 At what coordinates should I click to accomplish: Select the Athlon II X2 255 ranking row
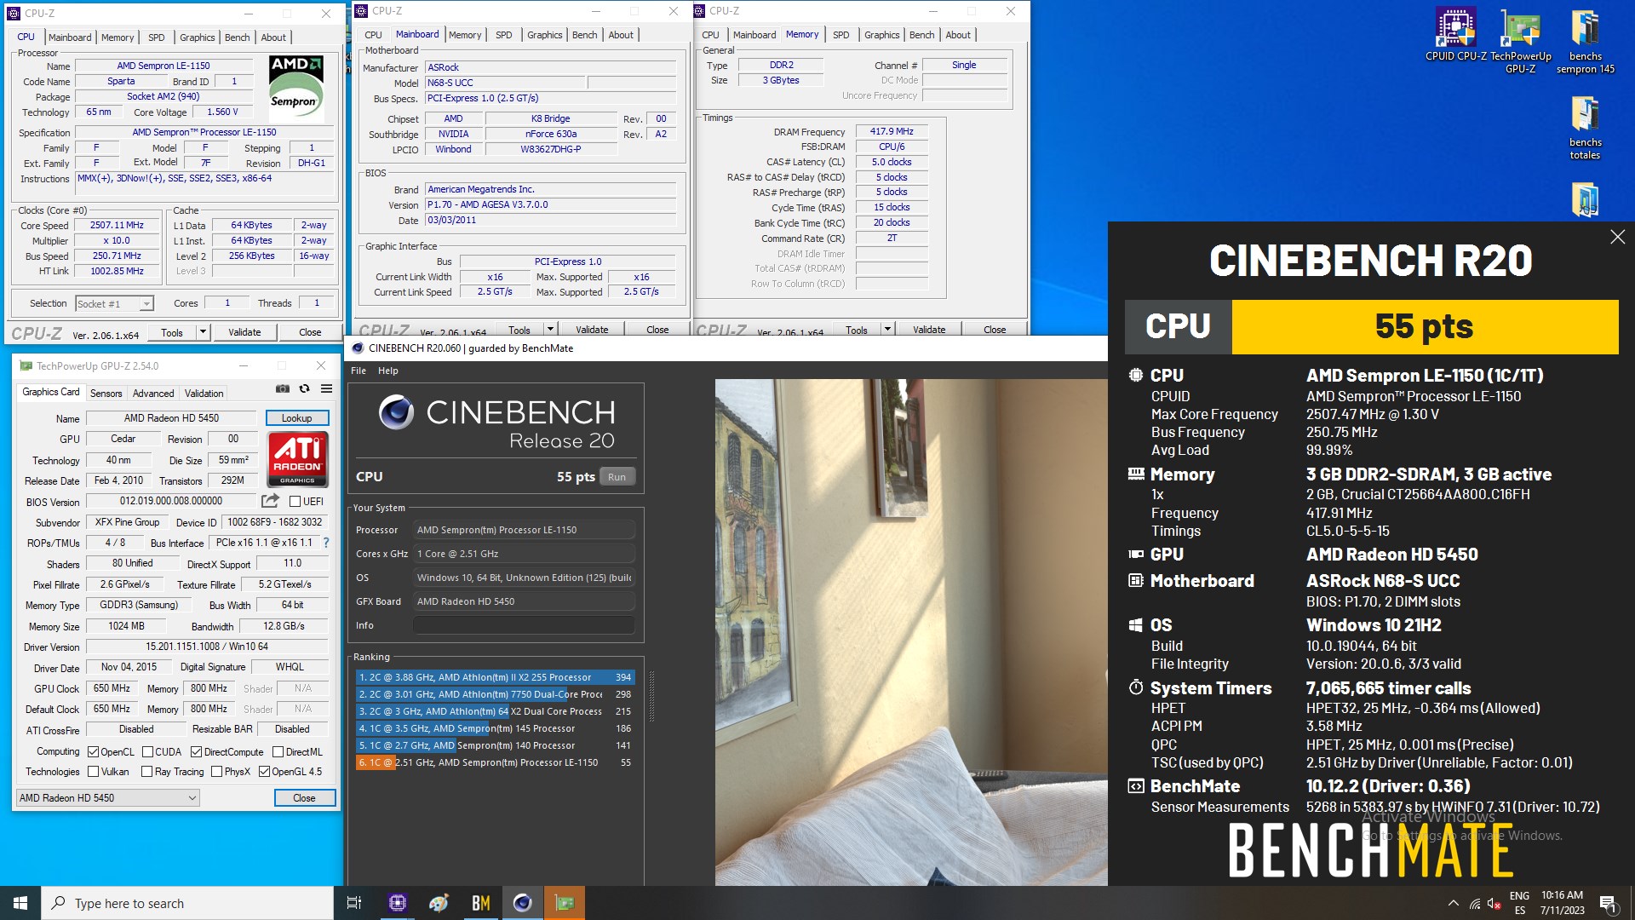click(495, 677)
